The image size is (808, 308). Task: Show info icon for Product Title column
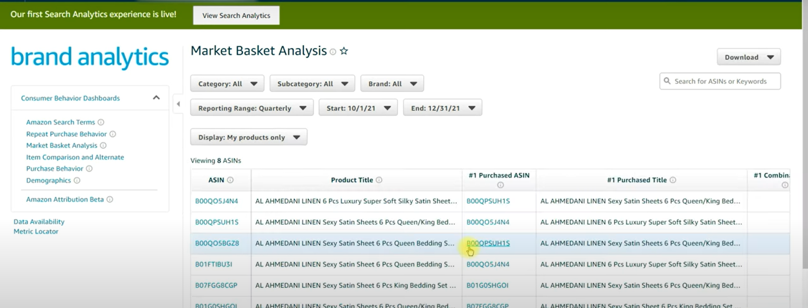(x=379, y=180)
